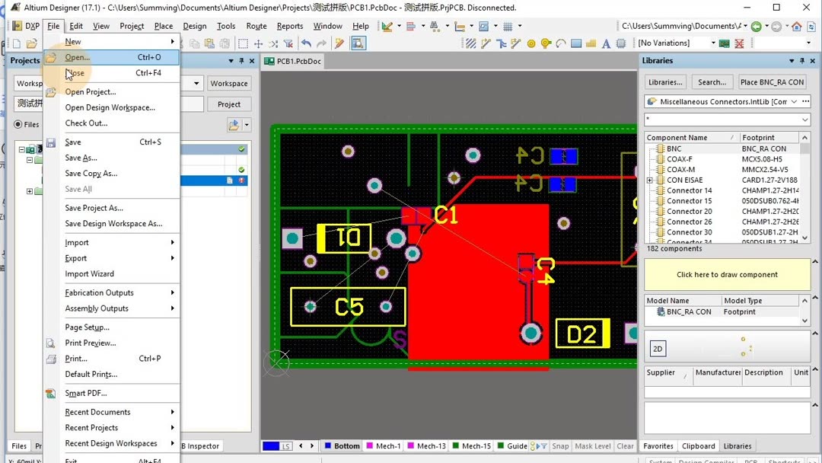The width and height of the screenshot is (822, 463).
Task: Click the Smart PDF icon in the File menu
Action: pyautogui.click(x=51, y=393)
